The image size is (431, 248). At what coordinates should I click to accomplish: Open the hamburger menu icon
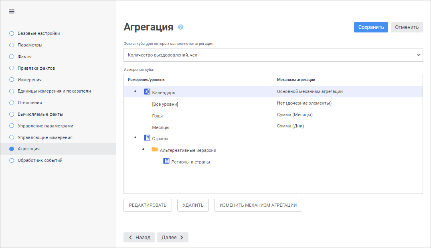[x=12, y=11]
